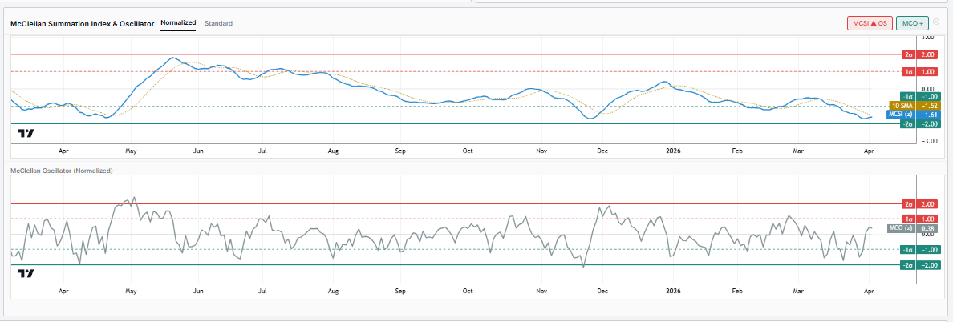Click Oct on the Oscillator time axis
Viewport: 953px width, 322px height.
[468, 290]
